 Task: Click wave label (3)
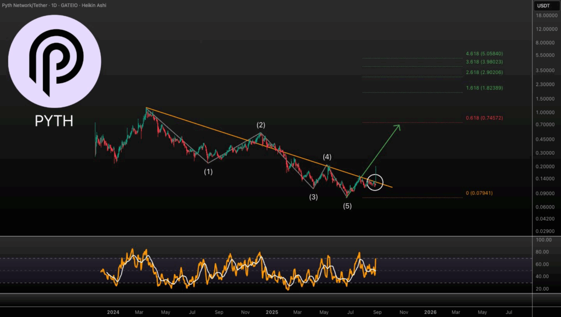tap(313, 197)
